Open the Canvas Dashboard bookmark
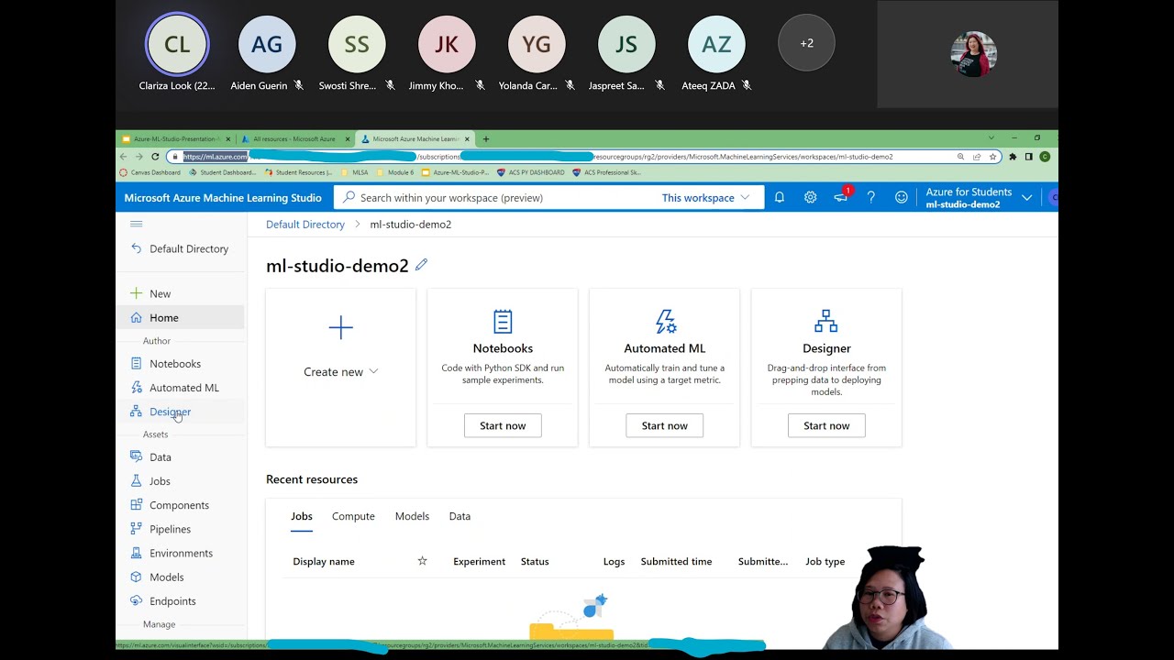1174x660 pixels. tap(150, 172)
